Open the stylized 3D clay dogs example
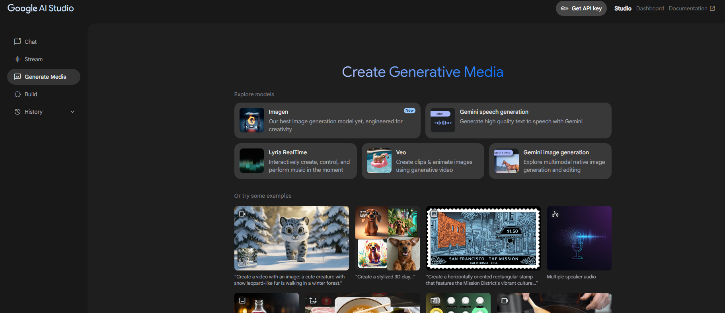 (387, 238)
